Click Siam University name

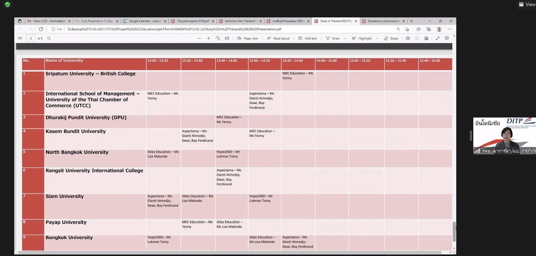[65, 196]
